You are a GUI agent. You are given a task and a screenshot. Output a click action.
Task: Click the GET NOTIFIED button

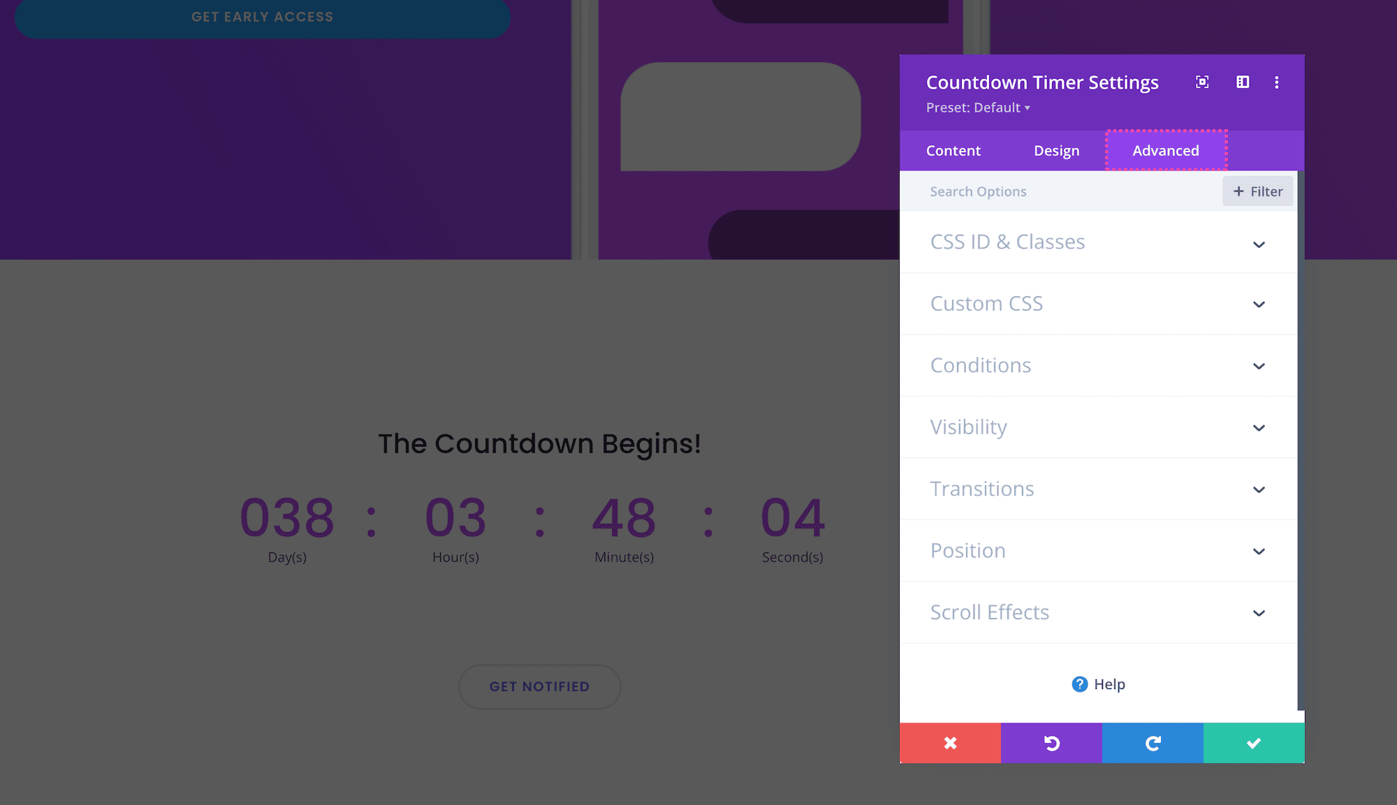(539, 686)
